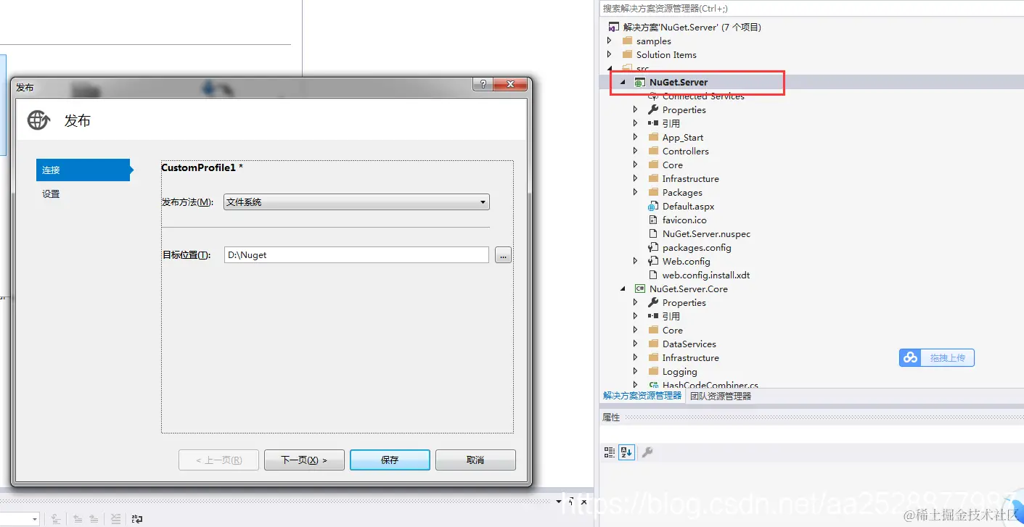Click the favicon.ico file icon

(x=653, y=220)
